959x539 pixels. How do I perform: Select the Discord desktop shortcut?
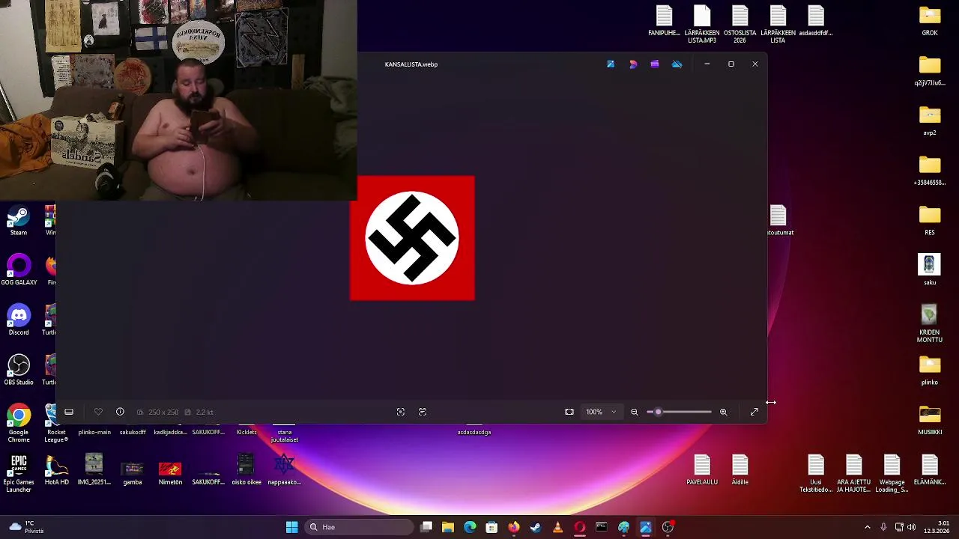[x=19, y=321]
